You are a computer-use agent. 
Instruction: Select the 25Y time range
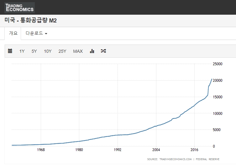[x=62, y=51]
